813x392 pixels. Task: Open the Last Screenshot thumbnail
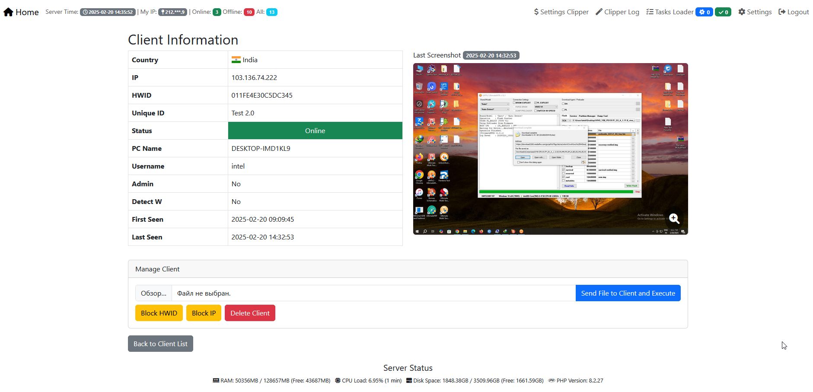(x=550, y=149)
